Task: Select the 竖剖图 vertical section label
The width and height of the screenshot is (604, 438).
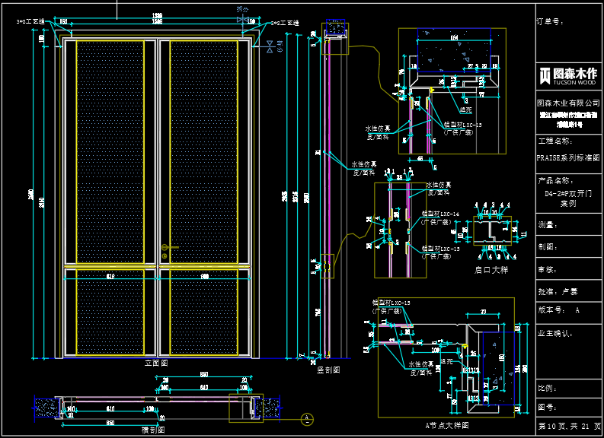Action: click(x=328, y=369)
